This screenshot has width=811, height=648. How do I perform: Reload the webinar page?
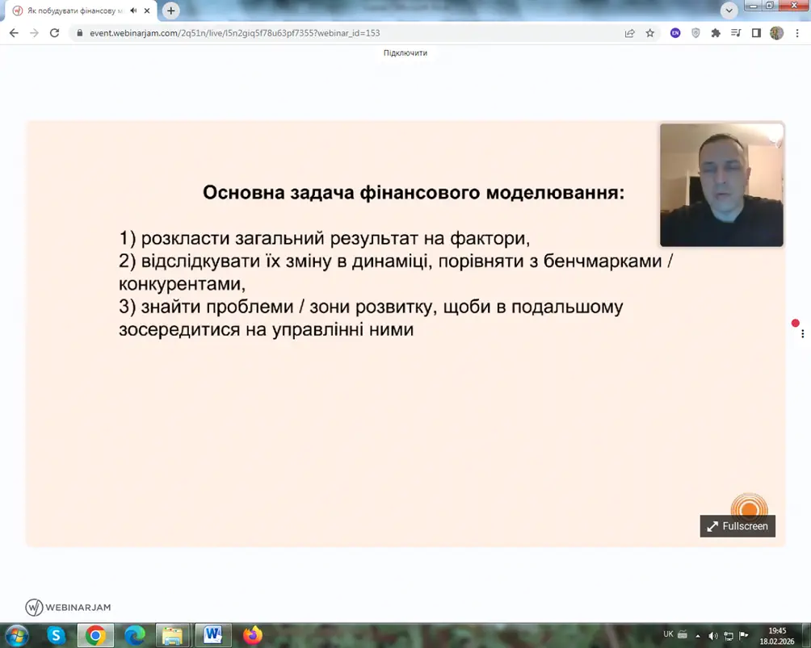tap(54, 33)
